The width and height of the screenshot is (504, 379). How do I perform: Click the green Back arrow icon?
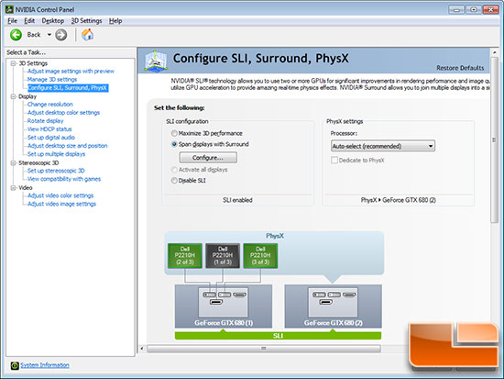(16, 35)
